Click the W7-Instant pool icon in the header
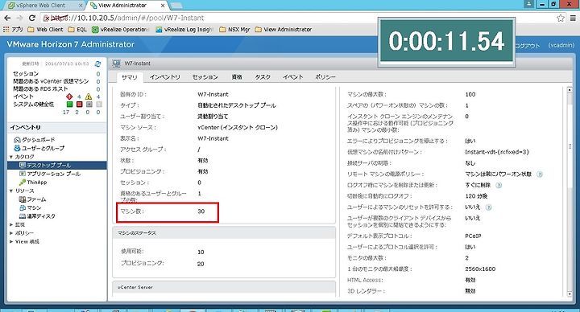 [x=117, y=64]
